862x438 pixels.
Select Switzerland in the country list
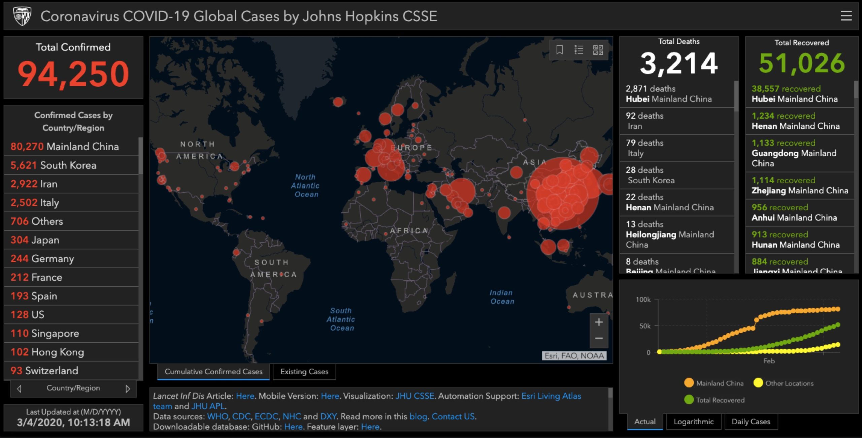click(71, 371)
